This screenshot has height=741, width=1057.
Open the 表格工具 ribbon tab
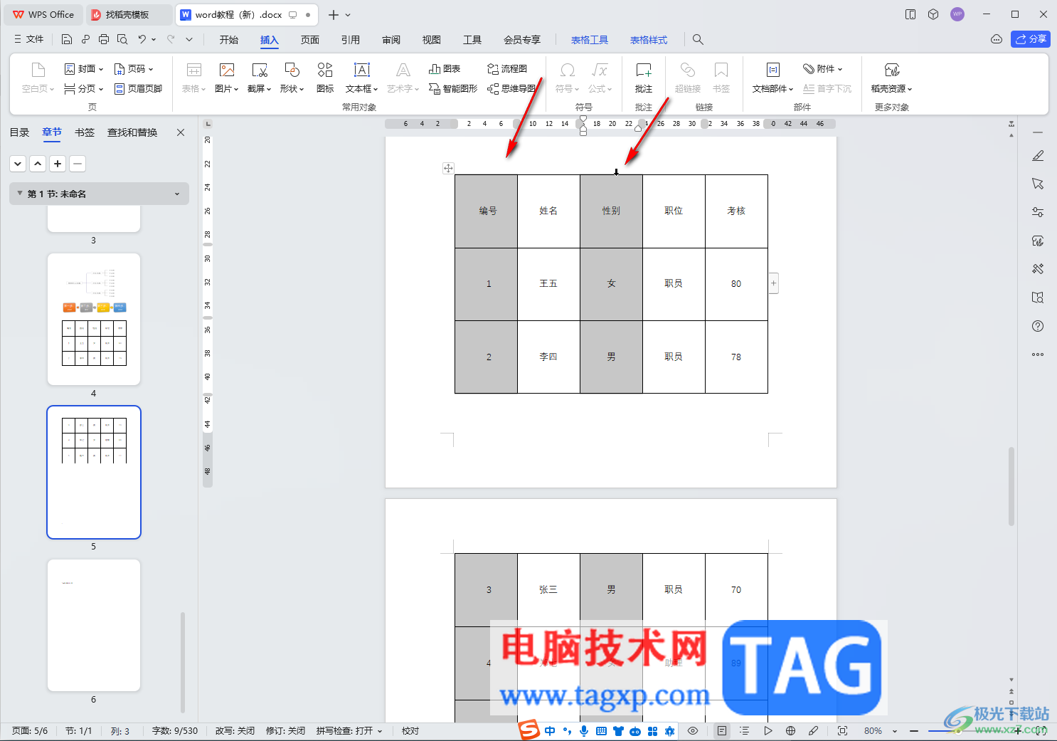coord(590,40)
